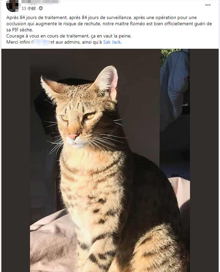Click the 'PIF sèche' text in the post
Viewport: 220px width, 272px height.
[x=22, y=30]
